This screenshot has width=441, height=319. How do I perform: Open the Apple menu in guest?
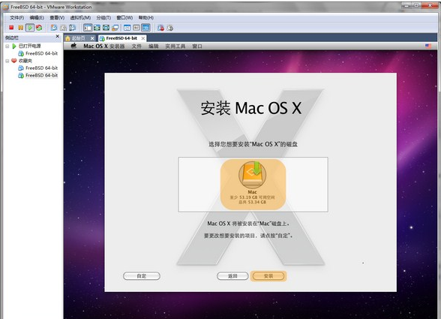[x=73, y=46]
